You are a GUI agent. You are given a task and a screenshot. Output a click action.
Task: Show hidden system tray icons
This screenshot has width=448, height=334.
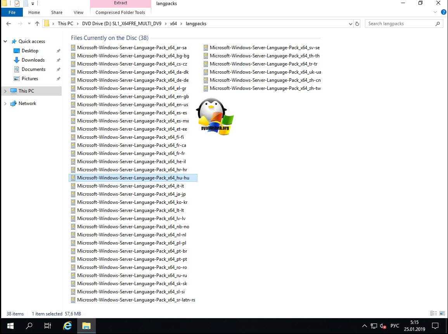click(365, 326)
